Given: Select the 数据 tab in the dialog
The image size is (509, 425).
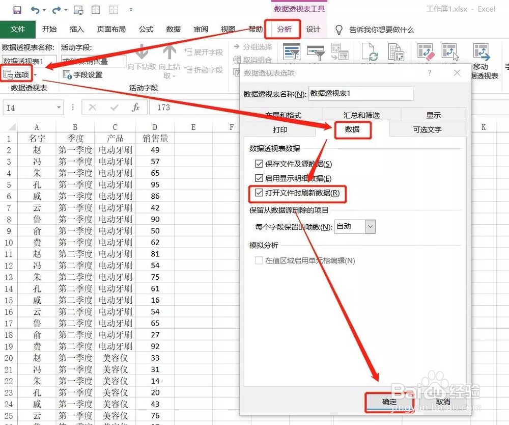Looking at the screenshot, I should [352, 129].
